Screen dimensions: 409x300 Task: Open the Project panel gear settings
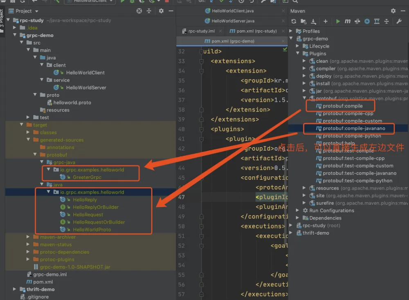pyautogui.click(x=161, y=11)
